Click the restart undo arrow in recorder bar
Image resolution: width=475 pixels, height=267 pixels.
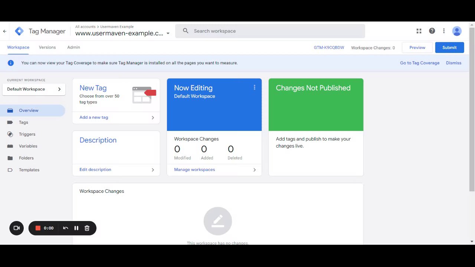coord(66,228)
